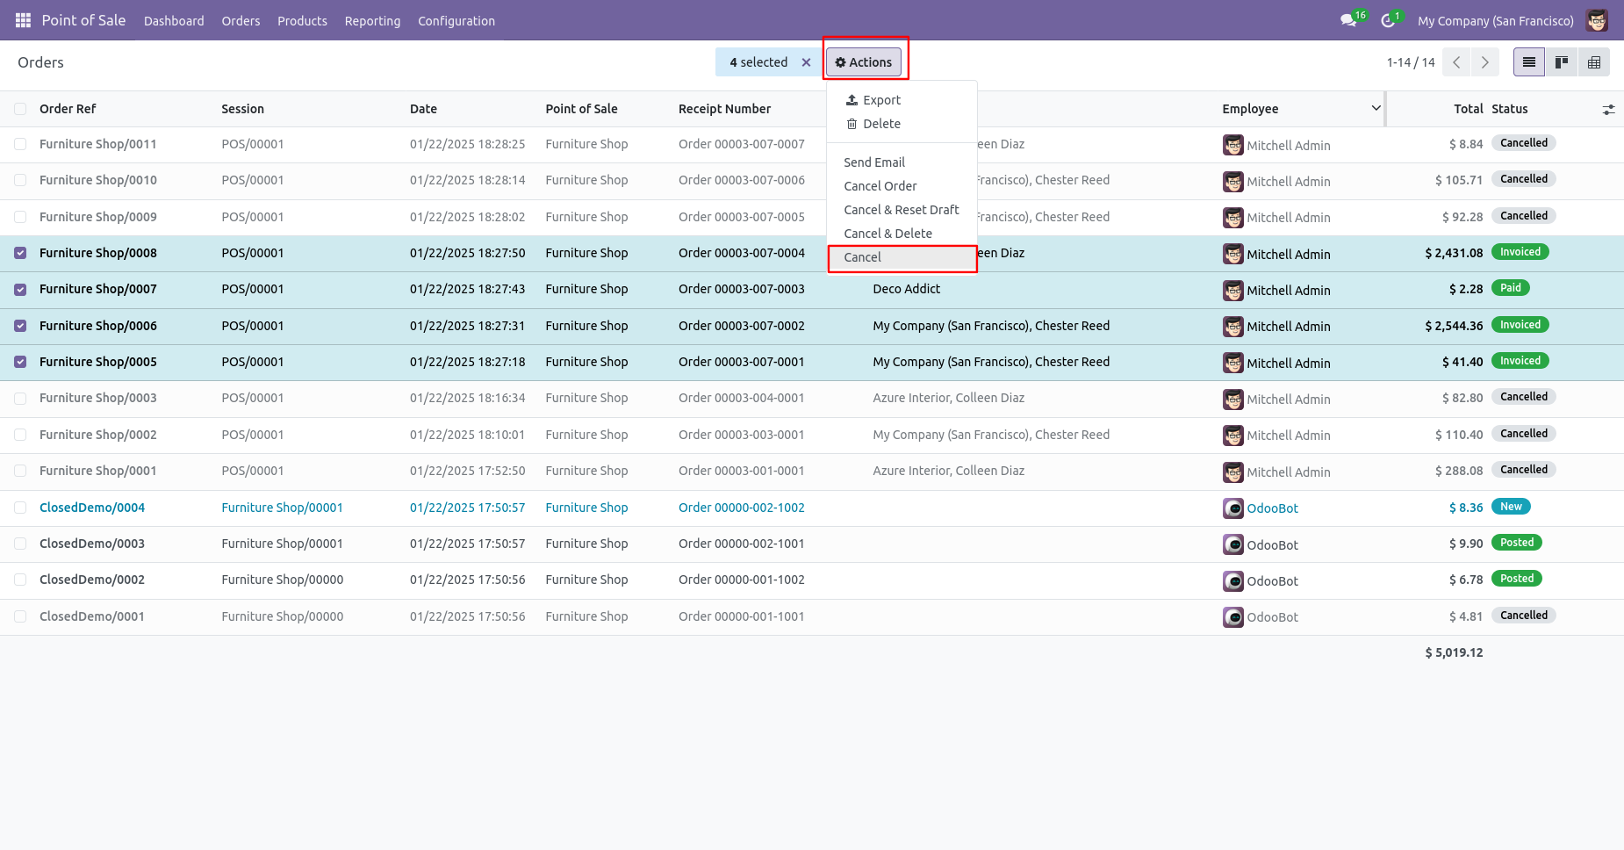Sort by the Order Ref column header
Screen dimensions: 1624x850
tap(68, 109)
